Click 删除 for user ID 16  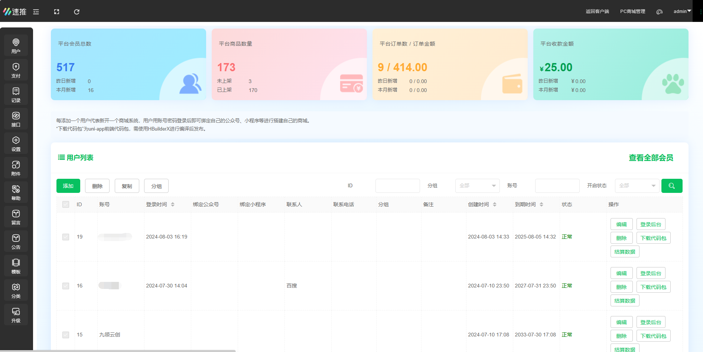point(622,287)
